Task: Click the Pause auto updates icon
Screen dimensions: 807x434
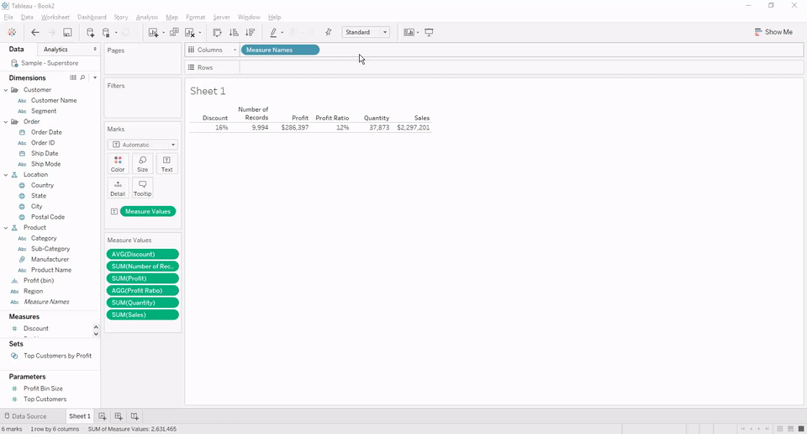Action: point(106,33)
